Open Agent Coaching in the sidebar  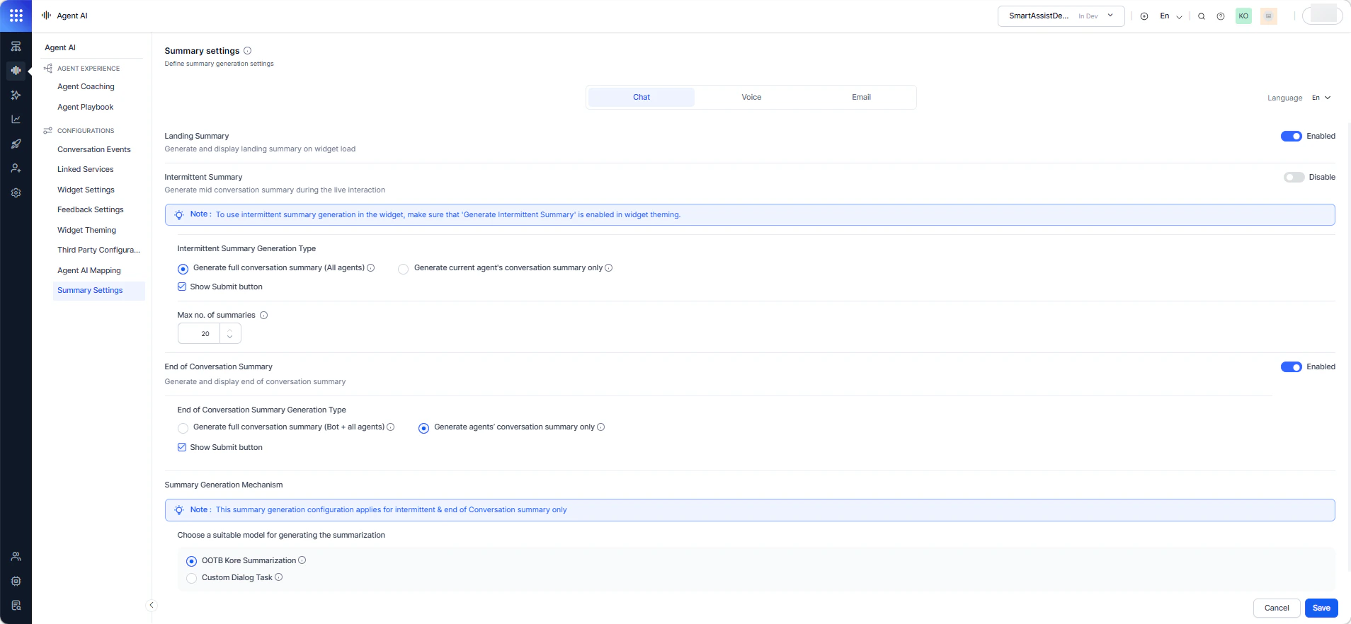coord(86,87)
